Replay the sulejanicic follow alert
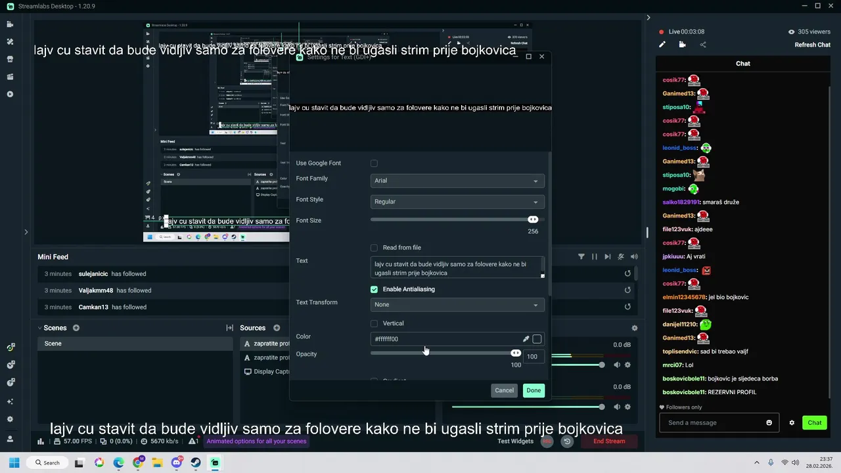Screen dimensions: 841x473 pyautogui.click(x=627, y=273)
